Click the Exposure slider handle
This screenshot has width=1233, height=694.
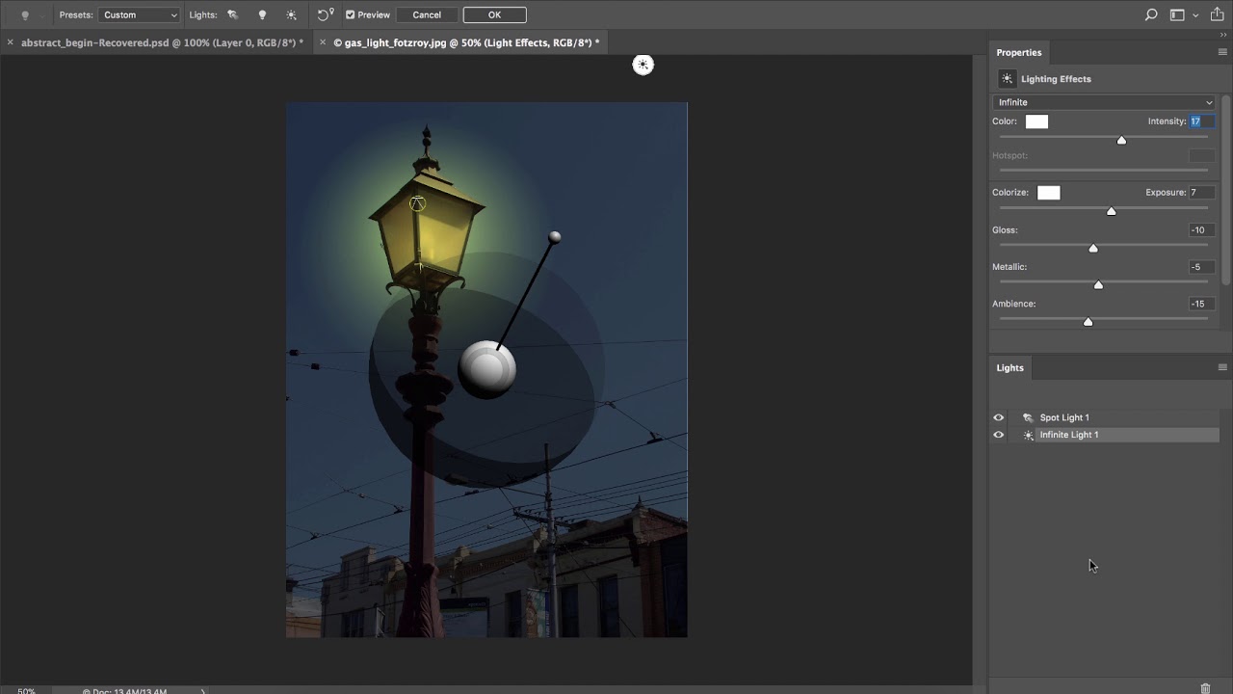pos(1111,211)
